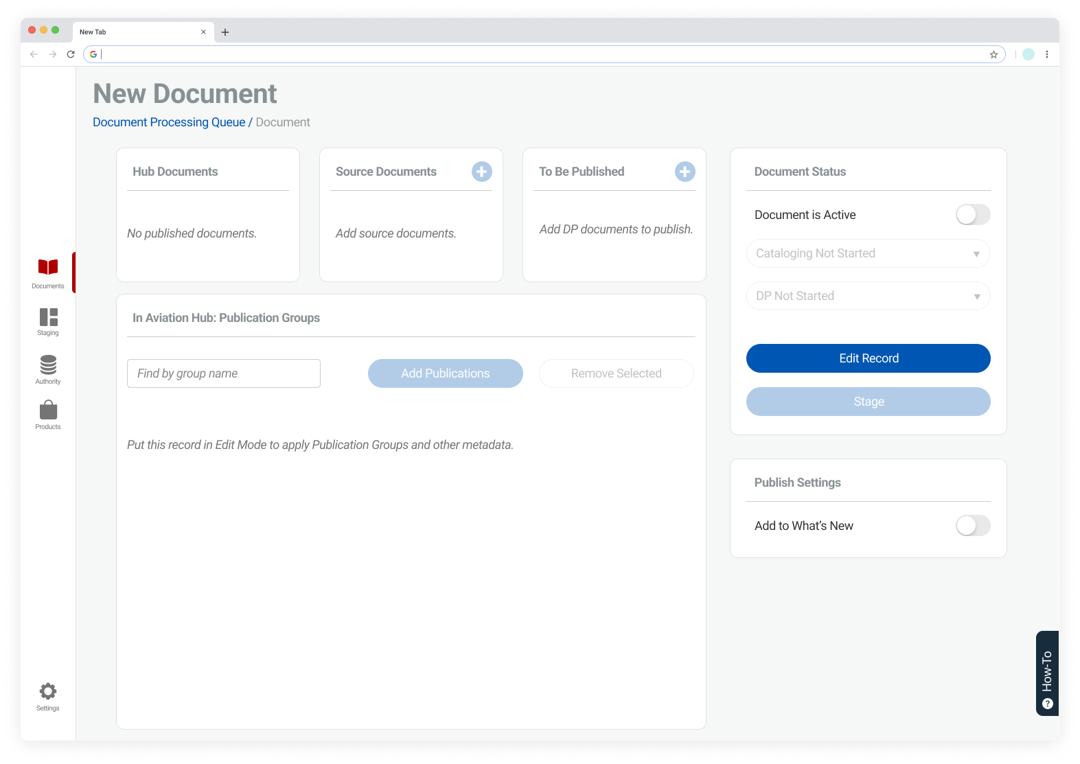The width and height of the screenshot is (1080, 764).
Task: Focus the Find by group name field
Action: pyautogui.click(x=224, y=373)
